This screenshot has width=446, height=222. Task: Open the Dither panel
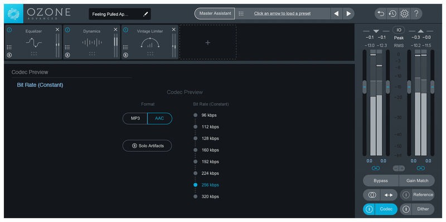423,209
